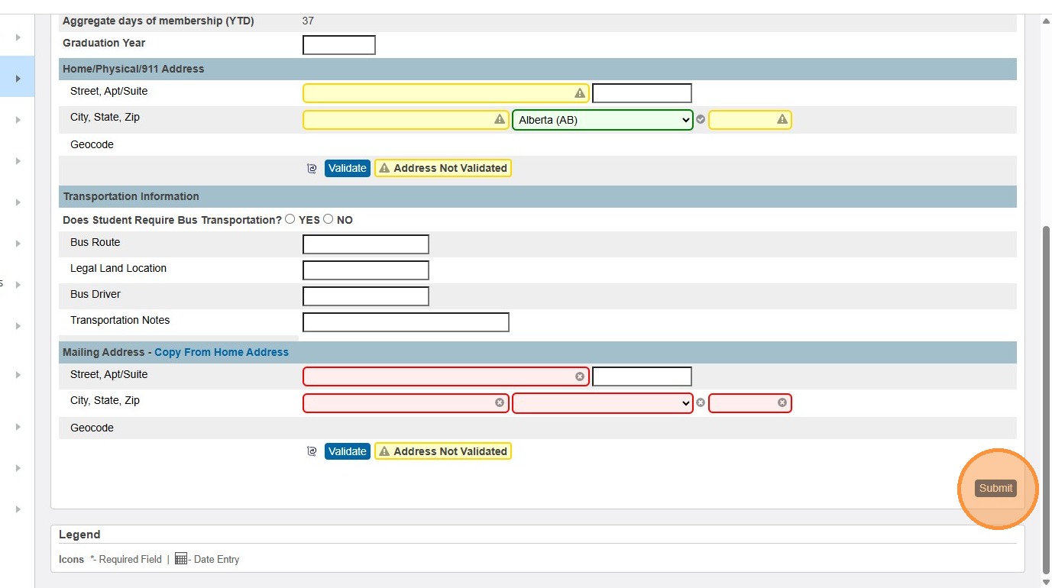Expand the highlighted sidebar arrow item
The image size is (1052, 588).
coord(18,79)
